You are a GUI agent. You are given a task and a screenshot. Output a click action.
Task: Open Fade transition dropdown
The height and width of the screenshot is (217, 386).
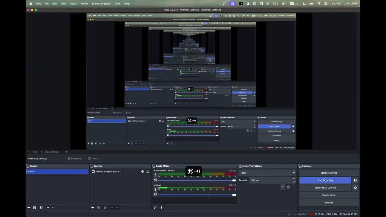[268, 173]
